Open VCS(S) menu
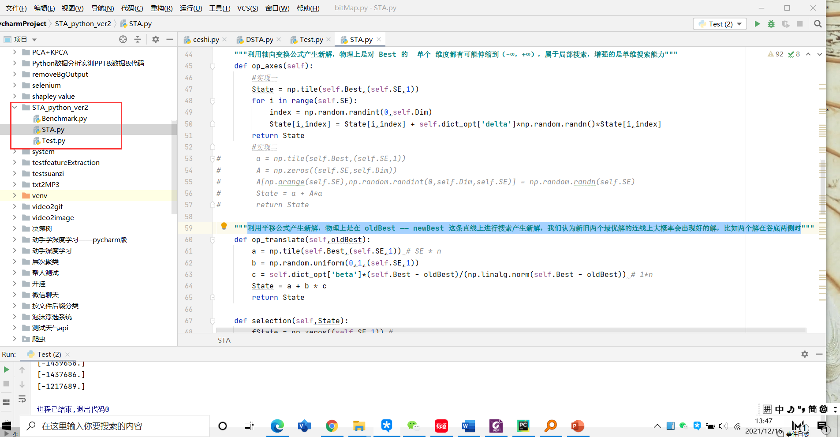This screenshot has height=437, width=840. tap(248, 8)
